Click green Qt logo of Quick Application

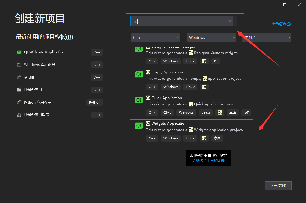(139, 100)
